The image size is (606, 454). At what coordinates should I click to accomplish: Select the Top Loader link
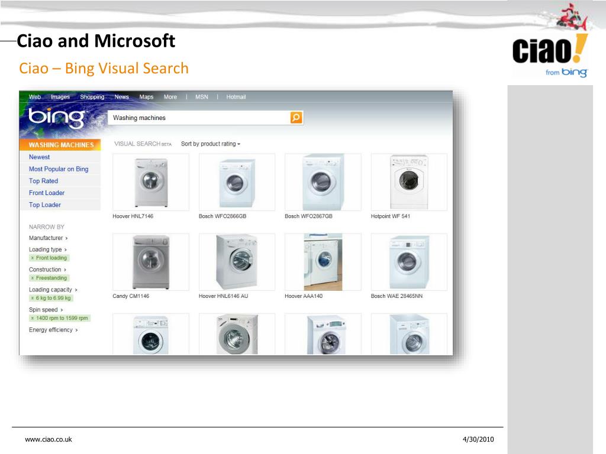coord(45,205)
